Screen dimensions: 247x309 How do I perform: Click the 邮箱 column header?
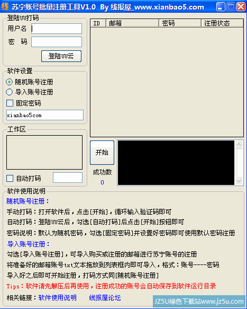(x=132, y=23)
